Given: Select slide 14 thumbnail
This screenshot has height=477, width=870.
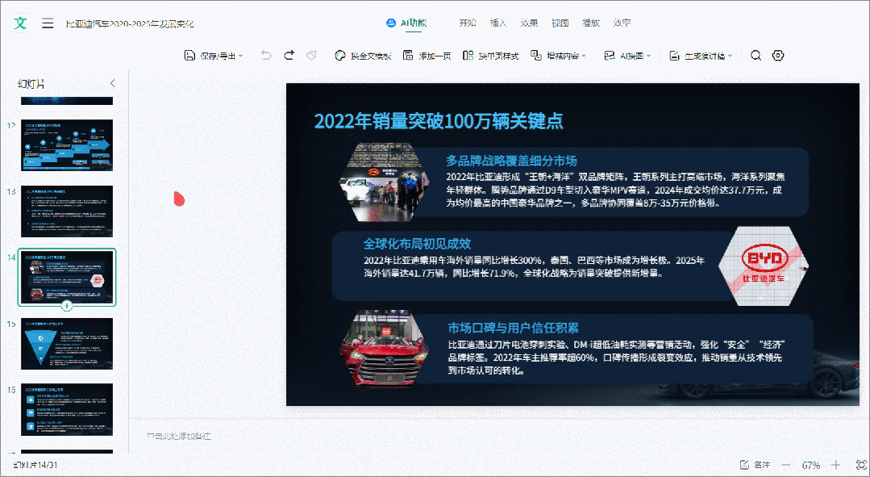Looking at the screenshot, I should (67, 277).
